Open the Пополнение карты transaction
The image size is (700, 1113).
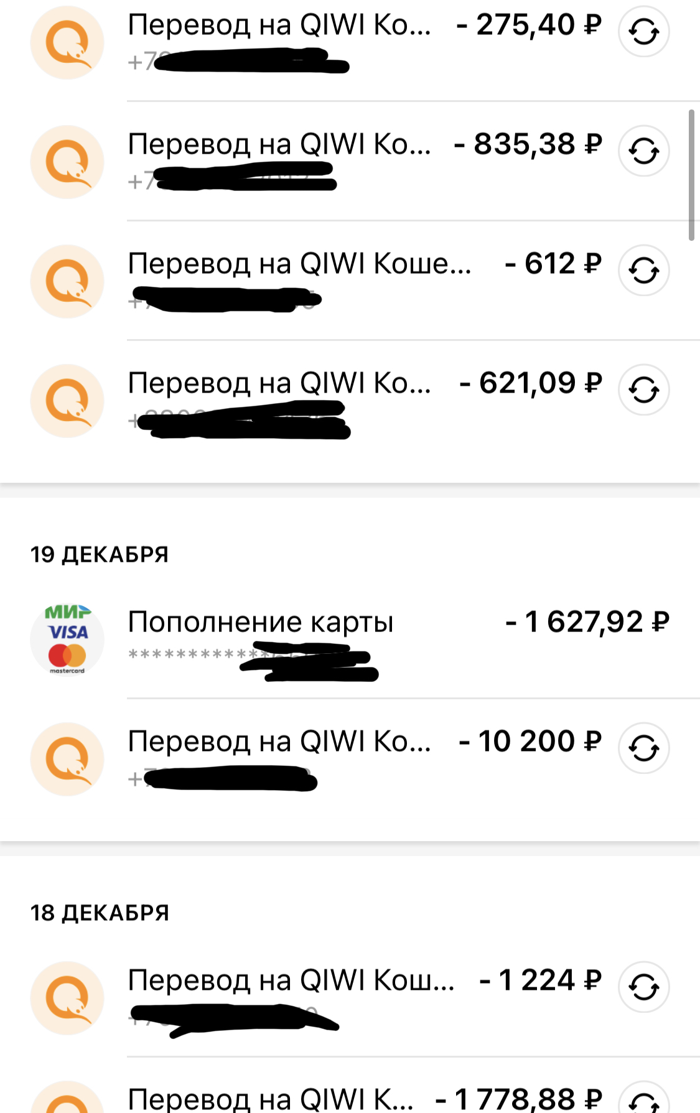(261, 622)
